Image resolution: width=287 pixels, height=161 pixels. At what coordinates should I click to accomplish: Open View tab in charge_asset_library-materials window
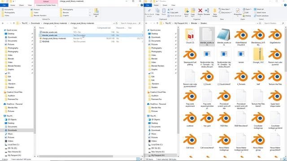coord(30,5)
